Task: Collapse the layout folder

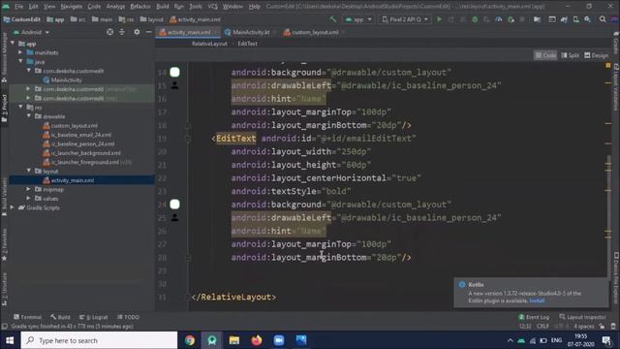Action: [x=29, y=171]
